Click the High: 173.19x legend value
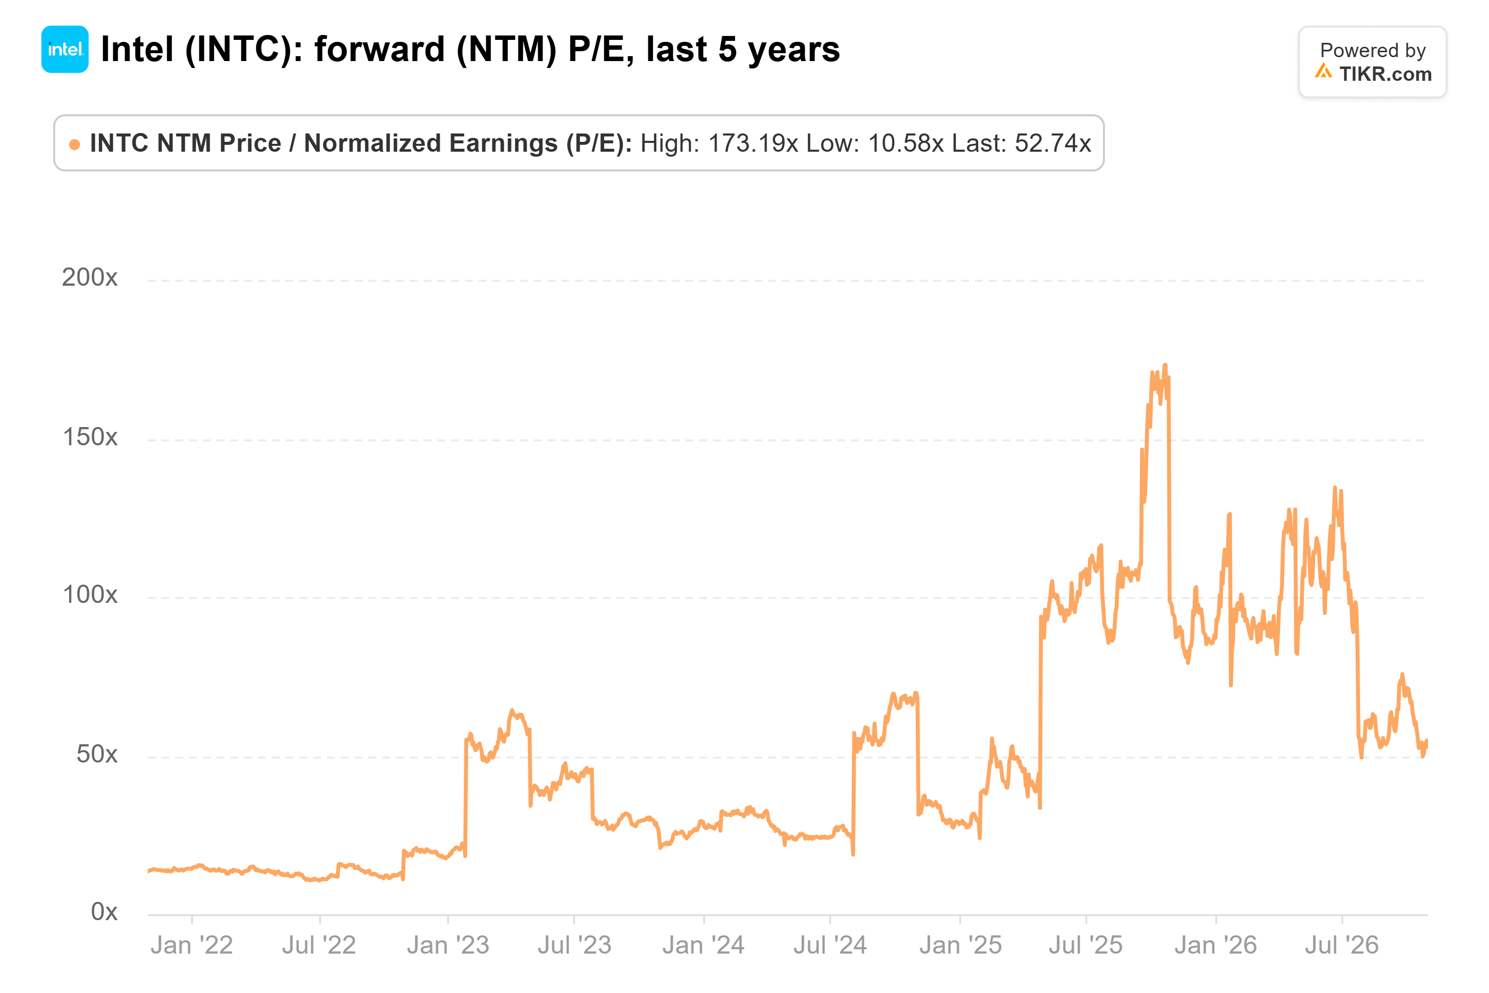Viewport: 1489px width, 993px height. pyautogui.click(x=719, y=143)
